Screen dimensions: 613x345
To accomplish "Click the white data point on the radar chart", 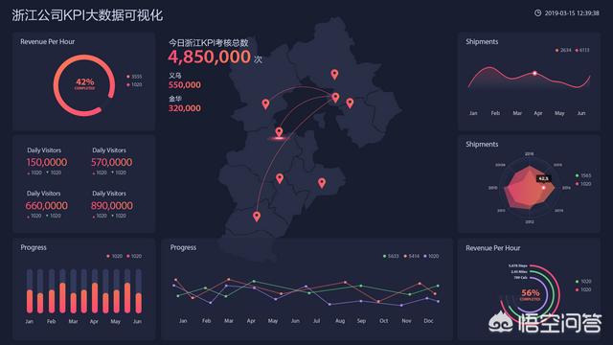I will (x=543, y=188).
